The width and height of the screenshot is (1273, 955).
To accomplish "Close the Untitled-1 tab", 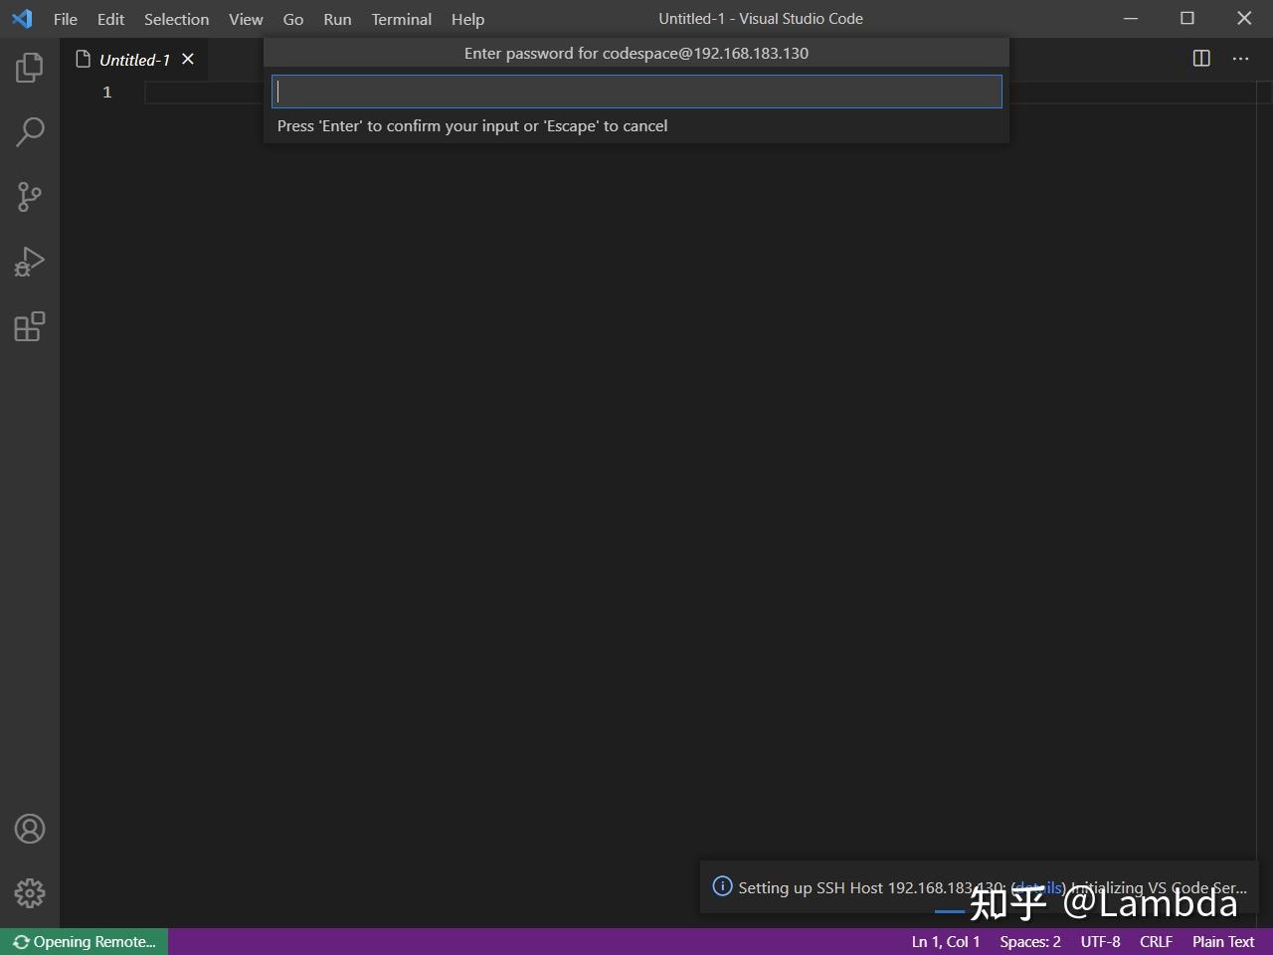I will (x=188, y=59).
